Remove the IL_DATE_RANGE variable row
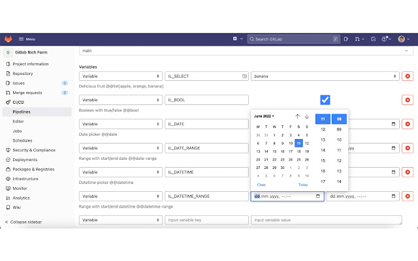The height and width of the screenshot is (261, 418). click(408, 148)
